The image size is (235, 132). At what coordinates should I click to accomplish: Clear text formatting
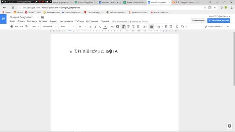pyautogui.click(x=177, y=27)
